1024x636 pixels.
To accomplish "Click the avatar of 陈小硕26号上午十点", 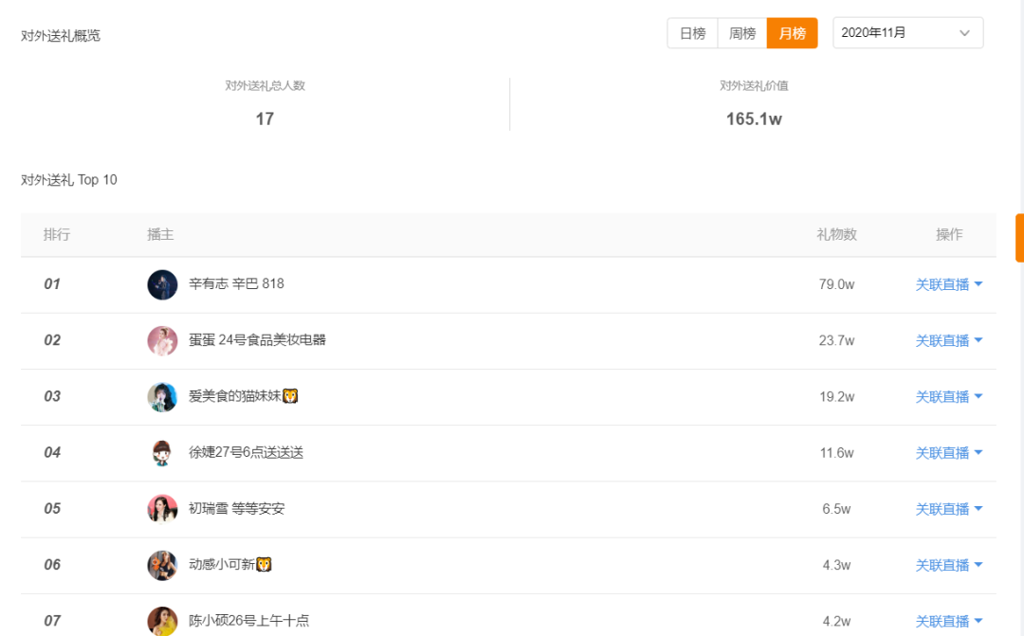I will pos(163,621).
